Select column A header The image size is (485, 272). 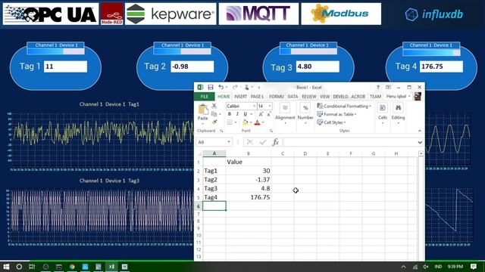coord(214,153)
